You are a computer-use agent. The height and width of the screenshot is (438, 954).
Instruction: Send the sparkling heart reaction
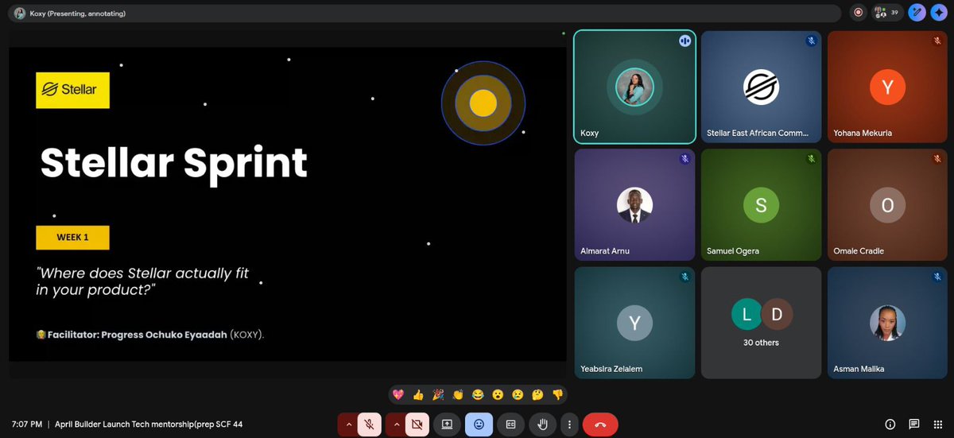point(398,394)
